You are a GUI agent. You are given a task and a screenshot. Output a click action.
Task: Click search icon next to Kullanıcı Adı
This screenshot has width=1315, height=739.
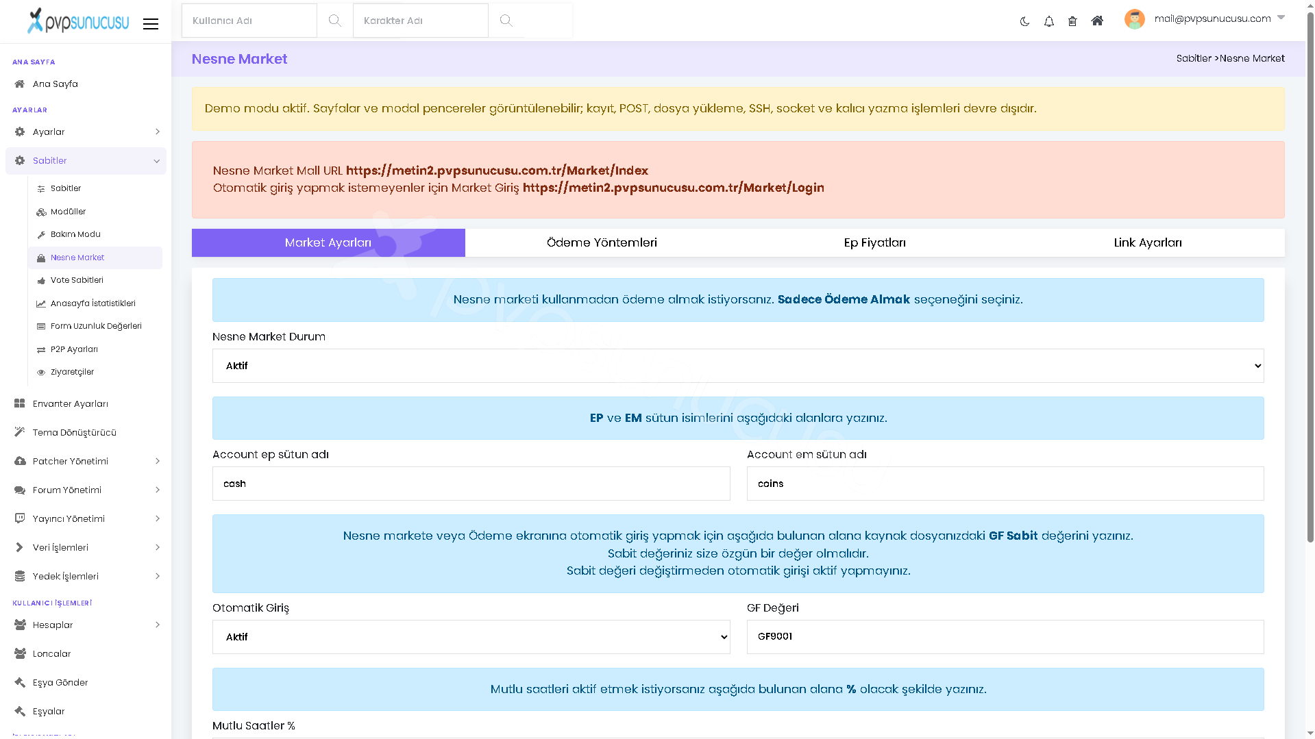pos(334,21)
